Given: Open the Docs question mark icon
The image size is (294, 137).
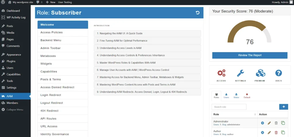Looking at the screenshot, I should click(278, 74).
